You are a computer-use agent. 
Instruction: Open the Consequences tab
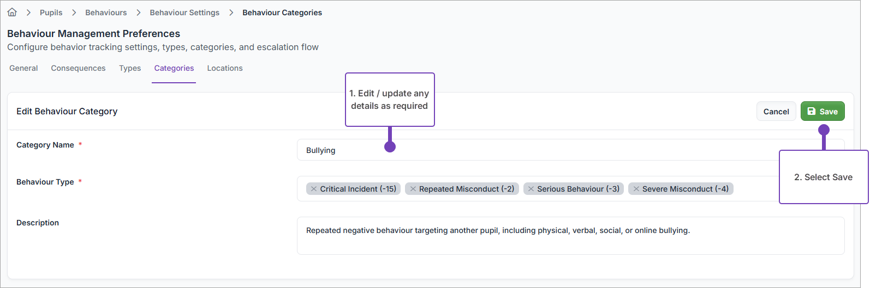[78, 68]
